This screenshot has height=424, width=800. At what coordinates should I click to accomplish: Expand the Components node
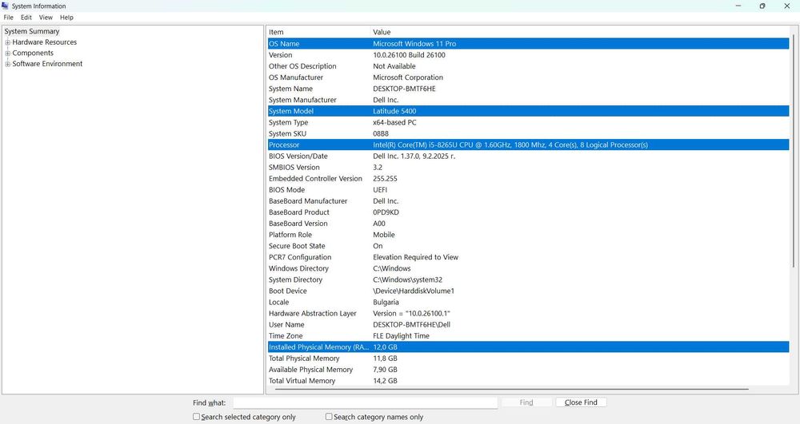click(x=8, y=53)
